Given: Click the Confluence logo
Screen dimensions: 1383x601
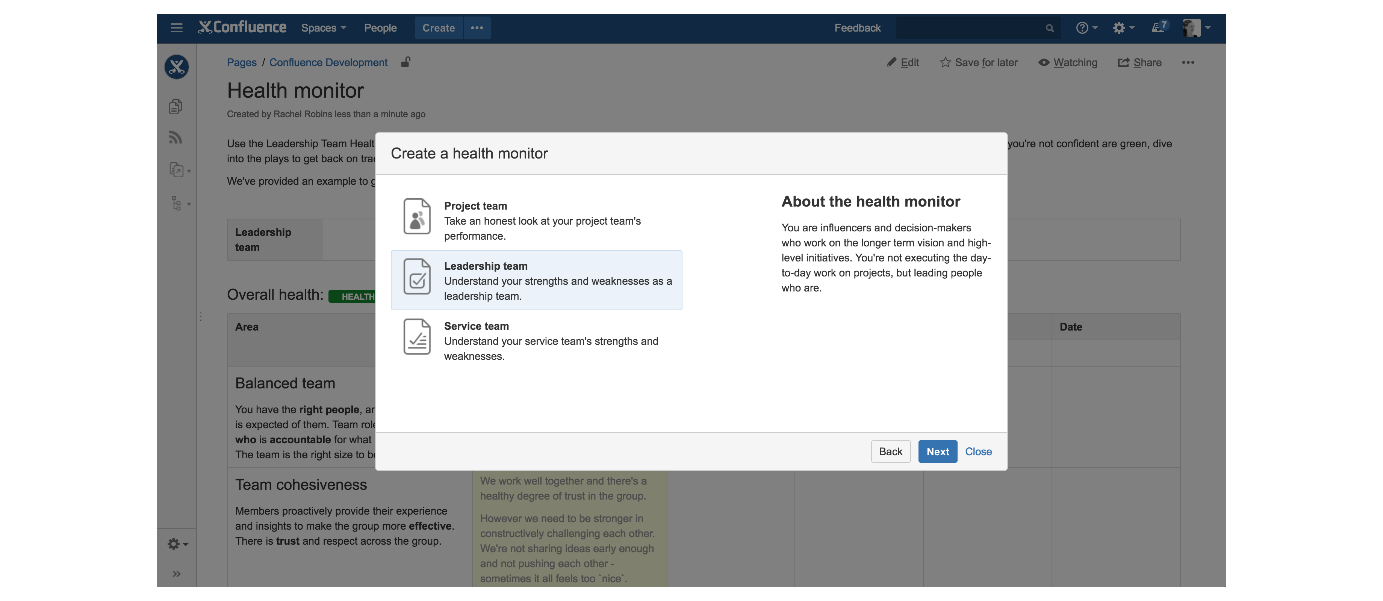Looking at the screenshot, I should (x=242, y=27).
